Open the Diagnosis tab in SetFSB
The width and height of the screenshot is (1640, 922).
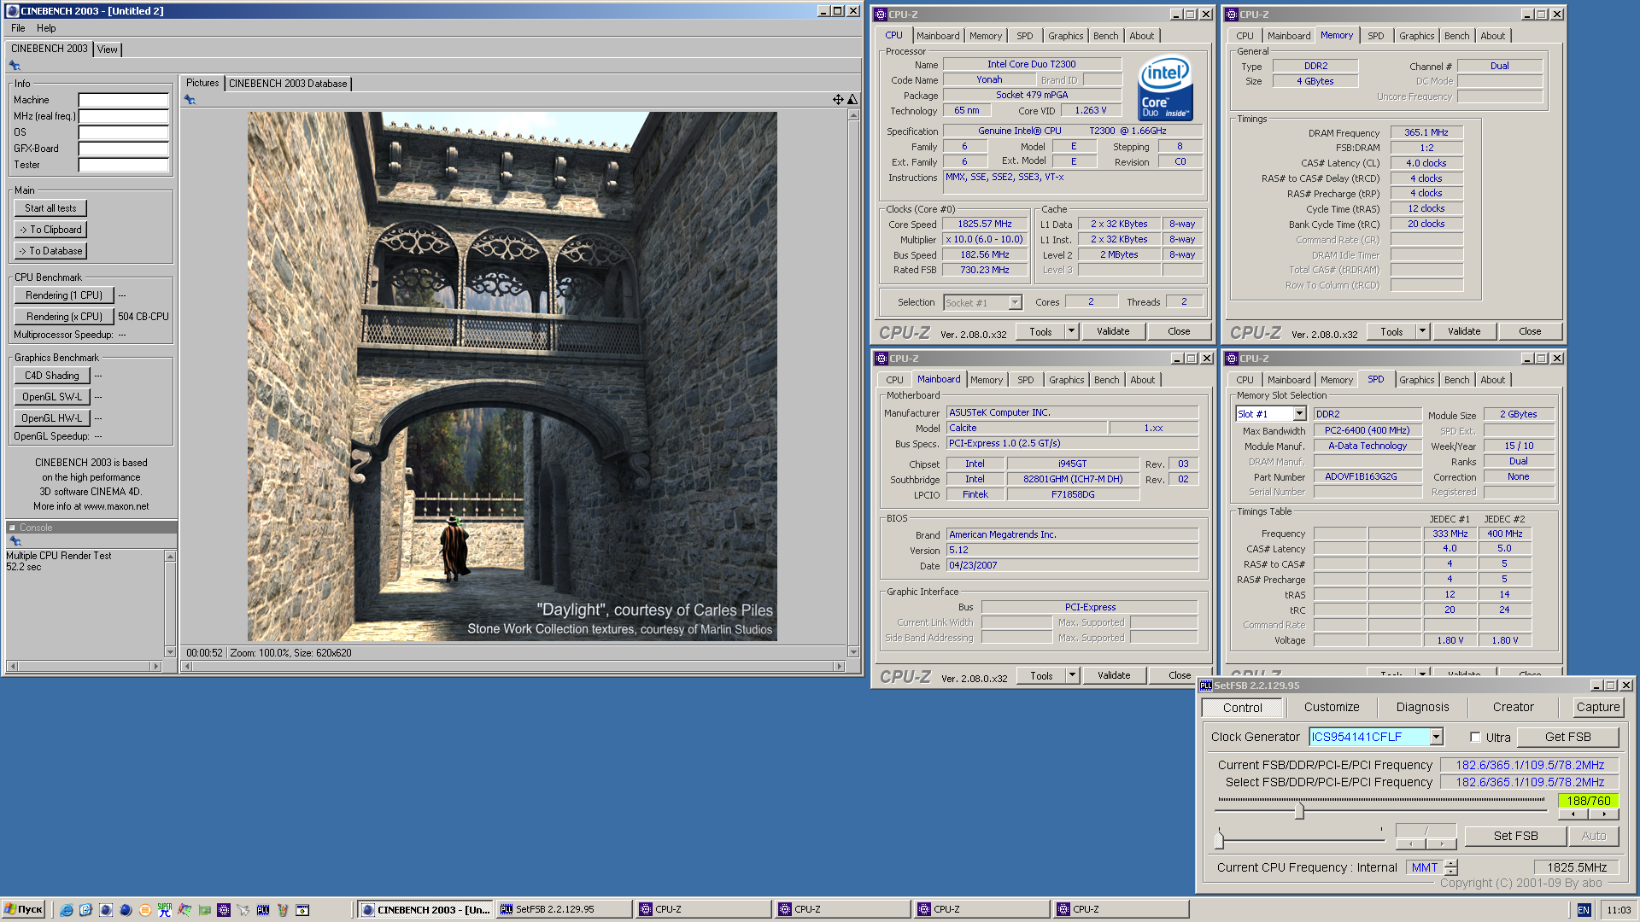[1422, 707]
